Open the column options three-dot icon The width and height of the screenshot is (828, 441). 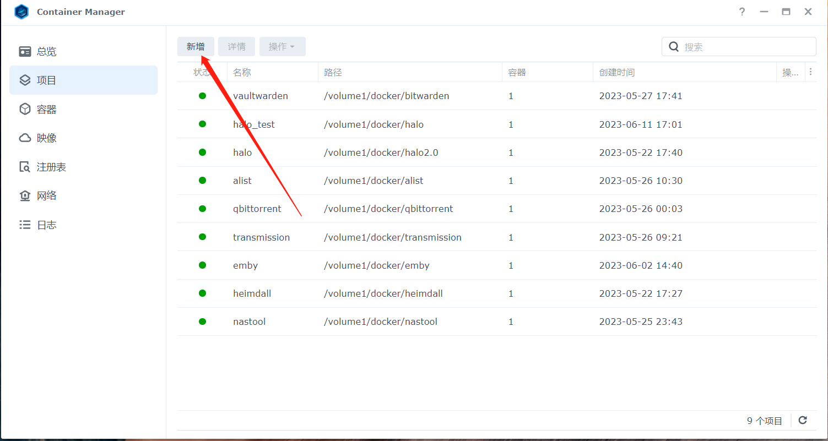click(x=810, y=72)
